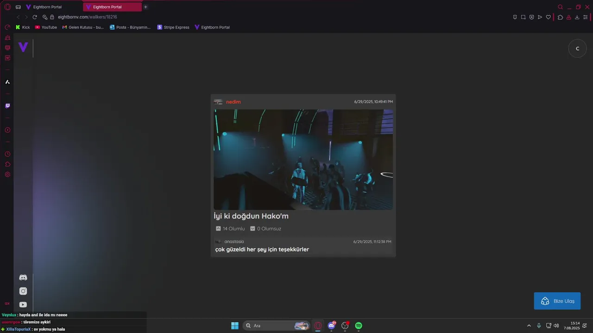The height and width of the screenshot is (333, 593).
Task: Open the Windows Start menu
Action: click(x=235, y=326)
